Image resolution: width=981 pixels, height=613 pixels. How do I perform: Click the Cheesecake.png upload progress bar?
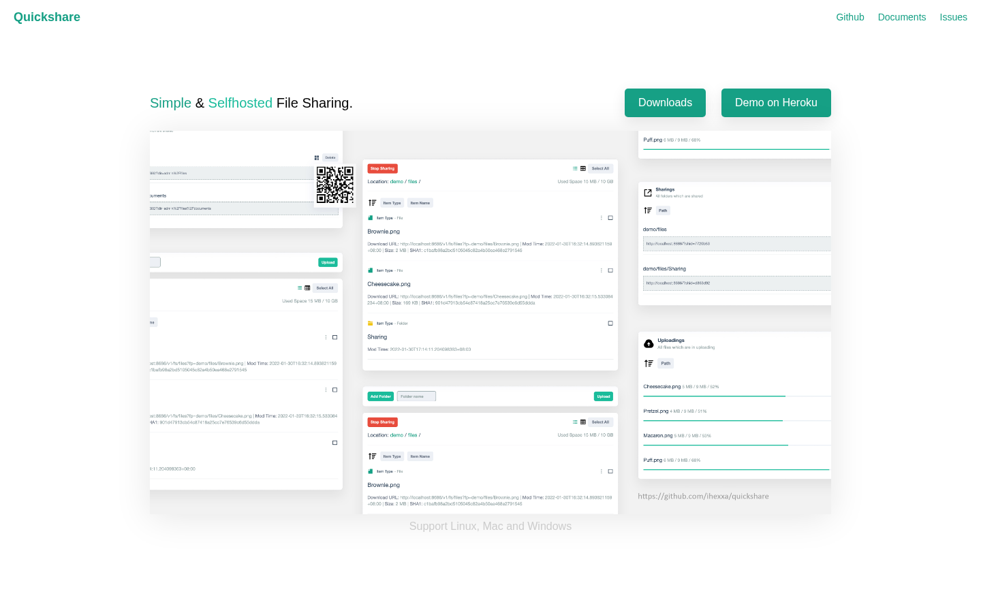[x=736, y=396]
